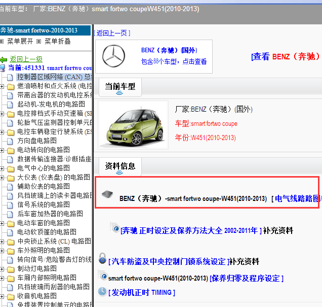Open 汽车防盗及中央控制门锁系统设定 link
Image resolution: width=322 pixels, height=307 pixels.
(x=169, y=261)
